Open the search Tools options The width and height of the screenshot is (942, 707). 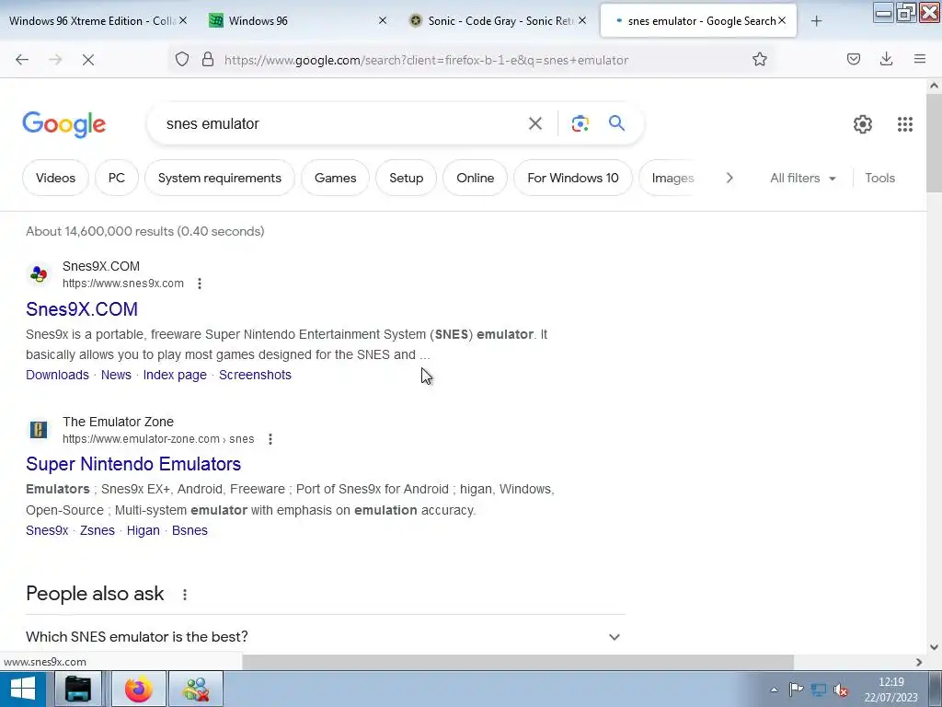[x=879, y=178]
